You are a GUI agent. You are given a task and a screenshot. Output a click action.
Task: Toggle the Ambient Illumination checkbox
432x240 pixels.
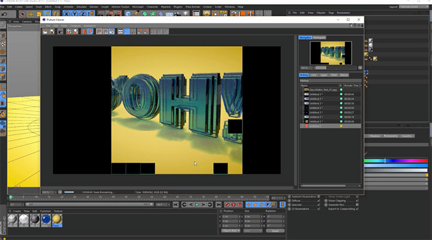click(319, 196)
